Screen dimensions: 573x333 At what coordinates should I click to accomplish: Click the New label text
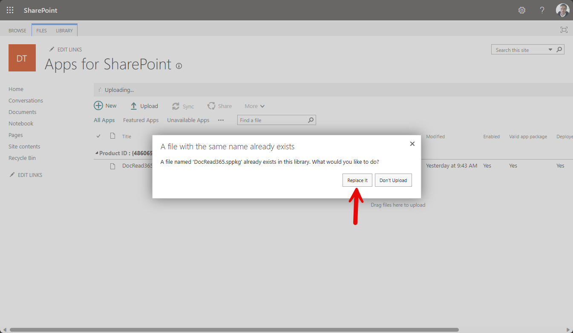(111, 105)
